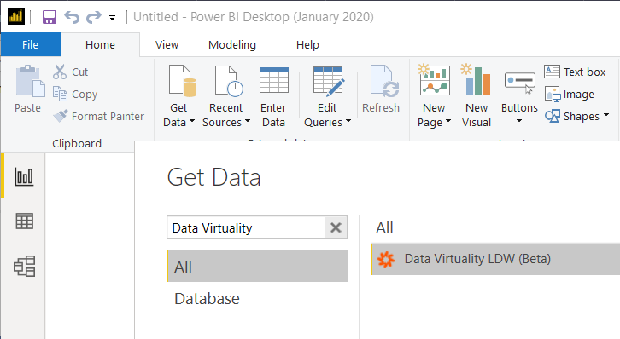
Task: Select the Format Painter brush
Action: tap(60, 116)
